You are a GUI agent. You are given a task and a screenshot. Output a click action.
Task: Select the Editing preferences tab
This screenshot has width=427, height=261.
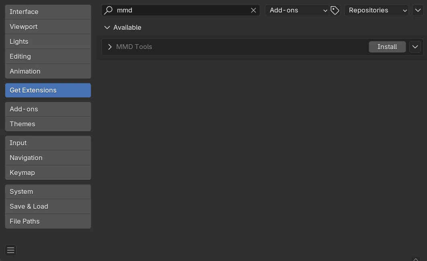(x=48, y=56)
